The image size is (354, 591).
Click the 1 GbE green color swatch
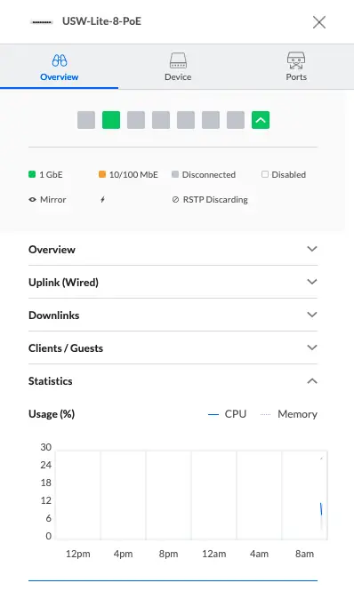pyautogui.click(x=32, y=174)
